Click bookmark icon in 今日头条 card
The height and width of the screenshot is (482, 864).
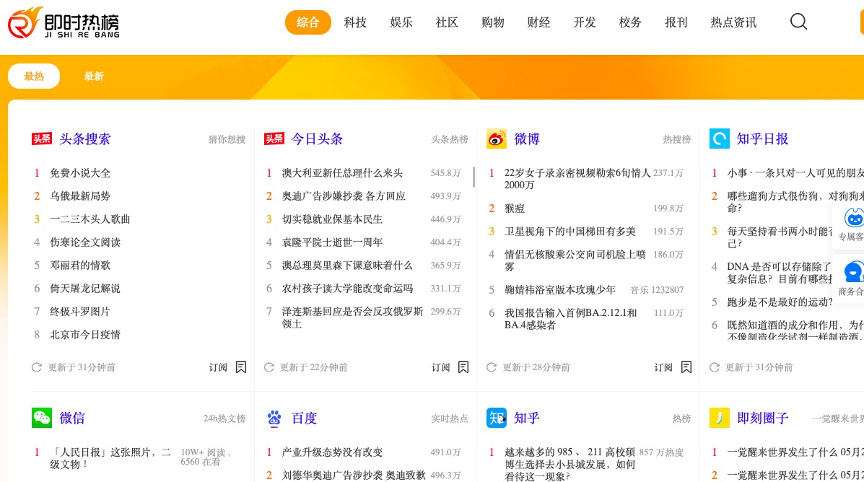tap(463, 367)
